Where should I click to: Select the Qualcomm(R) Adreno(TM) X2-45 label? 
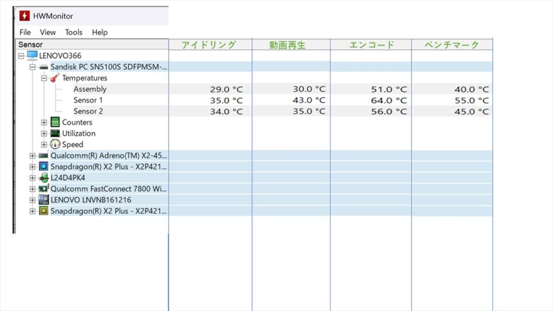(109, 155)
